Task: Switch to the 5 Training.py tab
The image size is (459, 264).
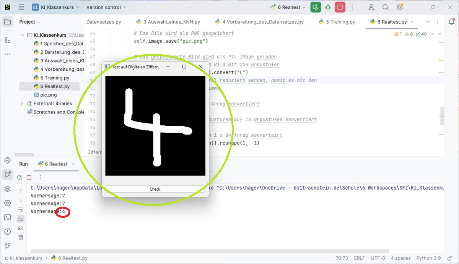Action: 337,22
